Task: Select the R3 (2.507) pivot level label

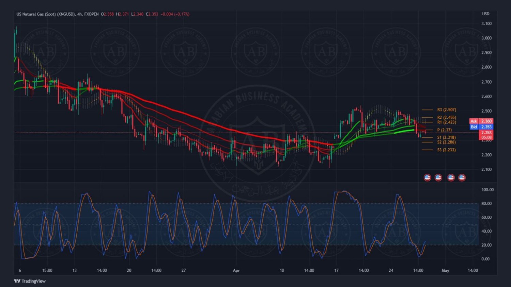Action: [x=447, y=110]
